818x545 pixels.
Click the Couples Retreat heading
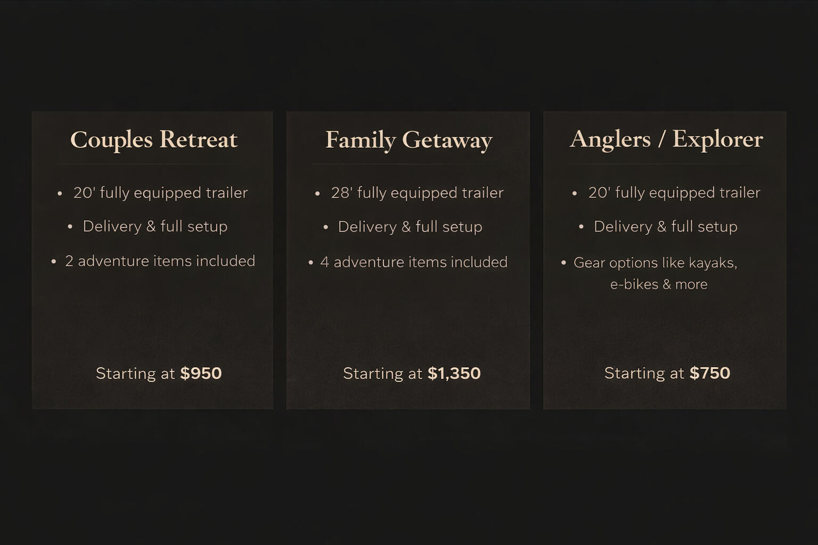point(153,139)
